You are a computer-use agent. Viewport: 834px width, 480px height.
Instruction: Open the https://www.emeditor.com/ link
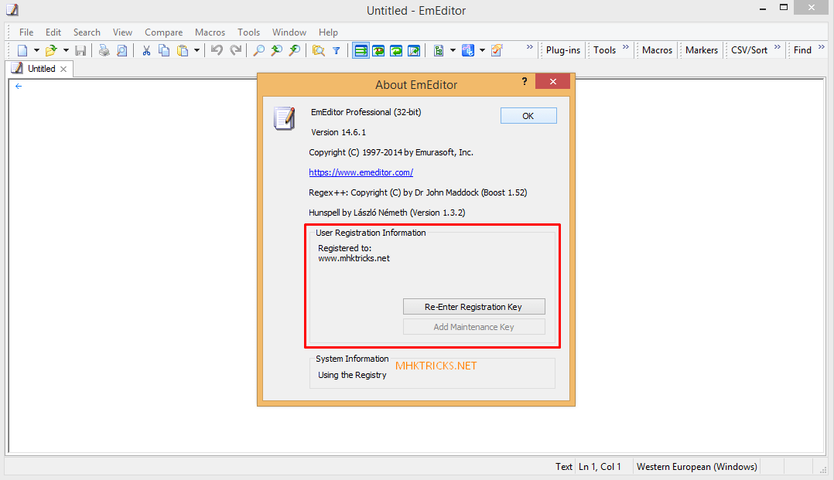361,173
